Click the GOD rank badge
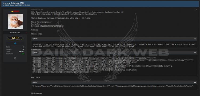Image resolution: width=200 pixels, height=96 pixels. [x=15, y=38]
